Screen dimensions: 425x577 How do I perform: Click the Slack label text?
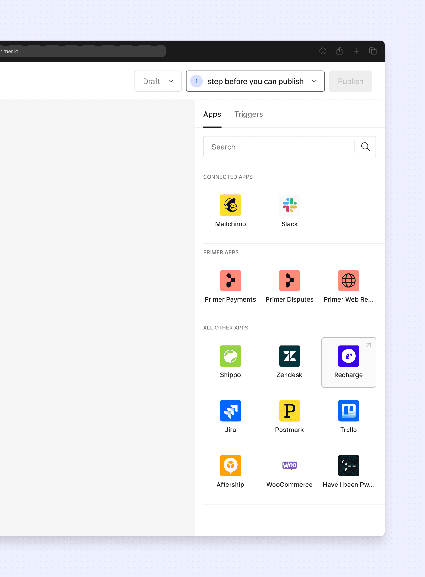pyautogui.click(x=290, y=224)
